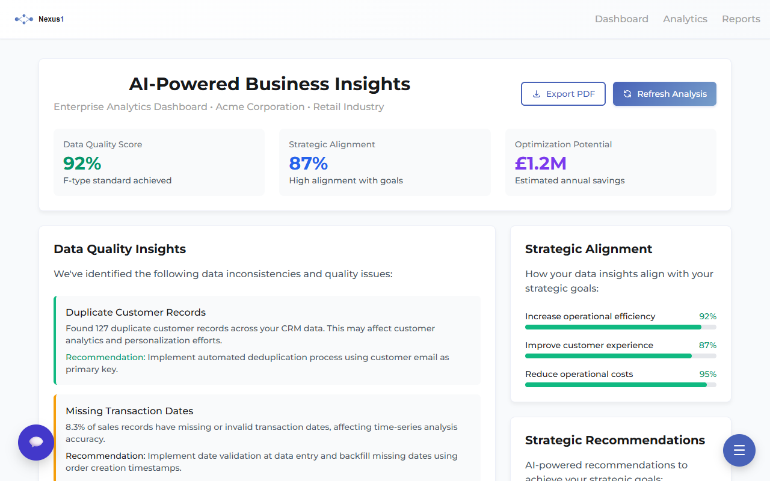Open the floating menu button bottom right
Screen dimensions: 770x481
click(739, 450)
